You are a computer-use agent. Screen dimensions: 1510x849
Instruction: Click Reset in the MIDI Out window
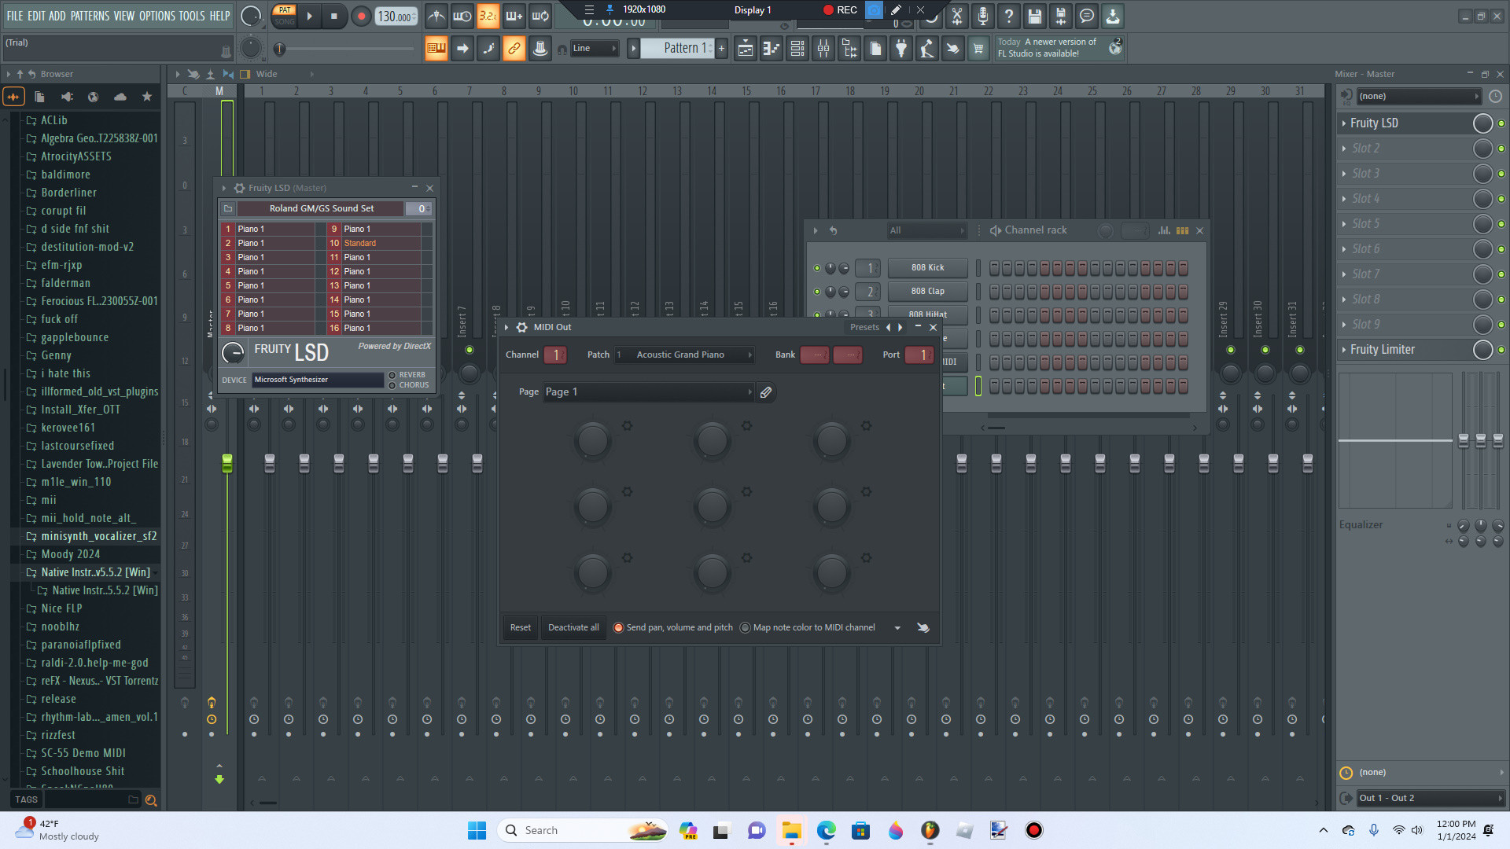(x=520, y=627)
